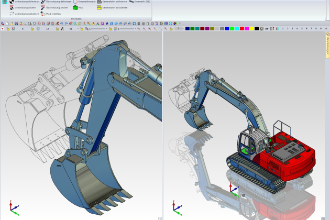Viewport: 330px width, 220px height.
Task: Click Verbindung umkehren
Action: (x=26, y=14)
